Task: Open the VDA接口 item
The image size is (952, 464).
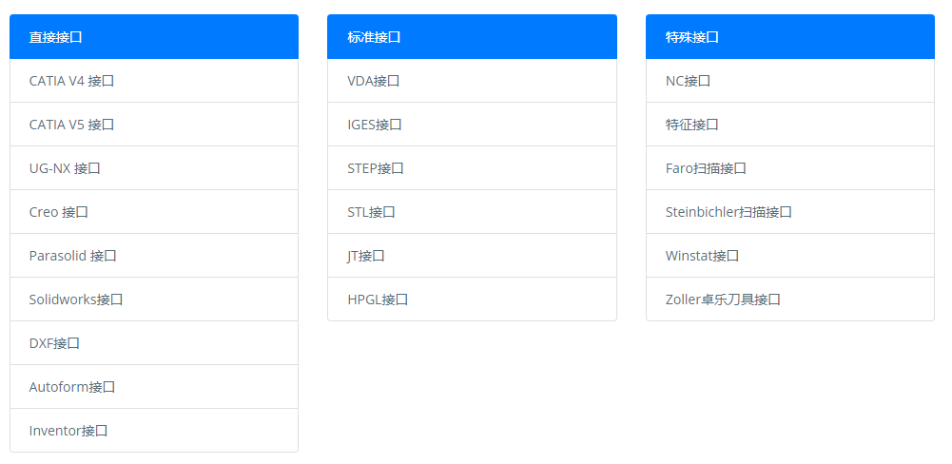Action: (472, 81)
